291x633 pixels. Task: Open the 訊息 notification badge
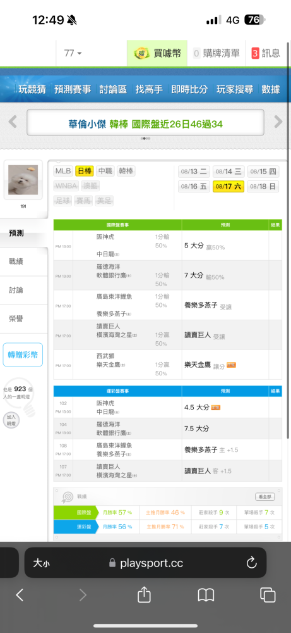pyautogui.click(x=255, y=53)
